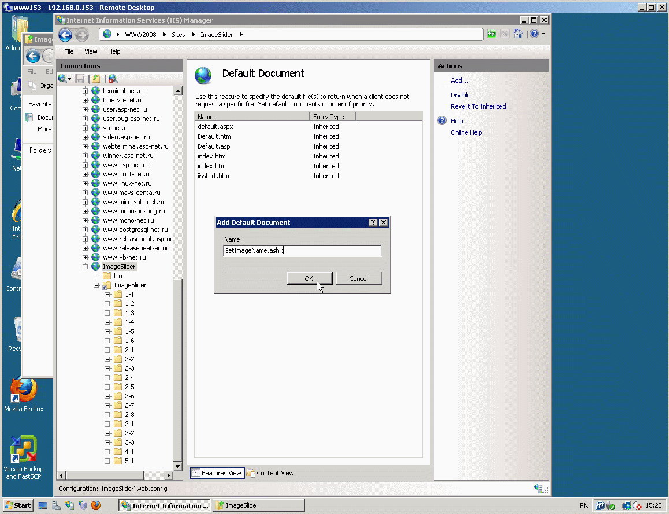
Task: Click the Save icon in Connections toolbar
Action: click(x=80, y=79)
